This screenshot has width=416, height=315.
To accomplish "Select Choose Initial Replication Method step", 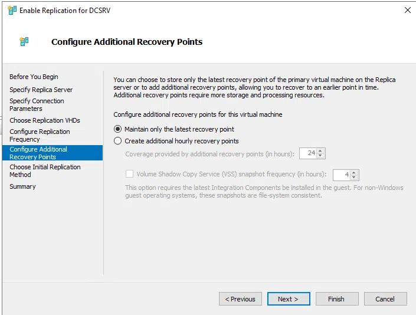I will [45, 170].
